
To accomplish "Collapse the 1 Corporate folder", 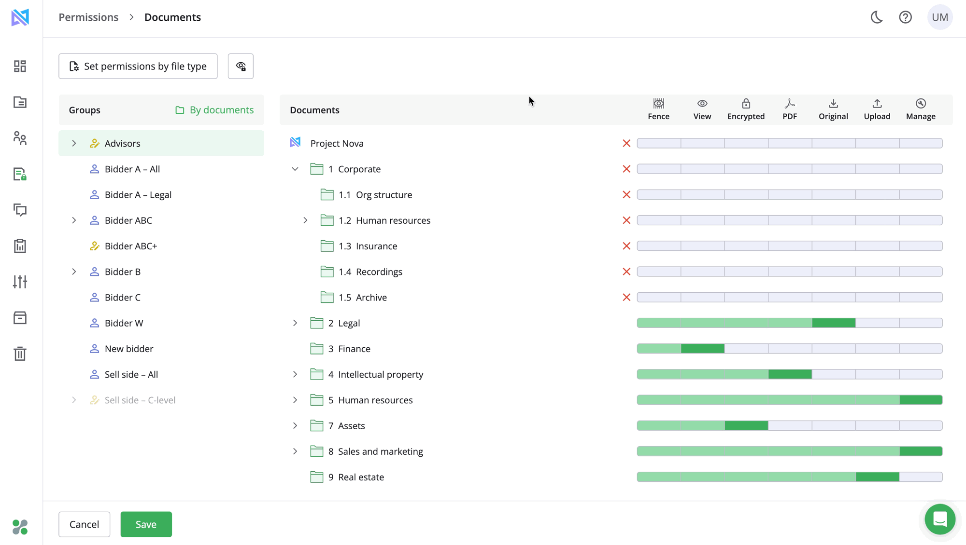I will tap(295, 169).
